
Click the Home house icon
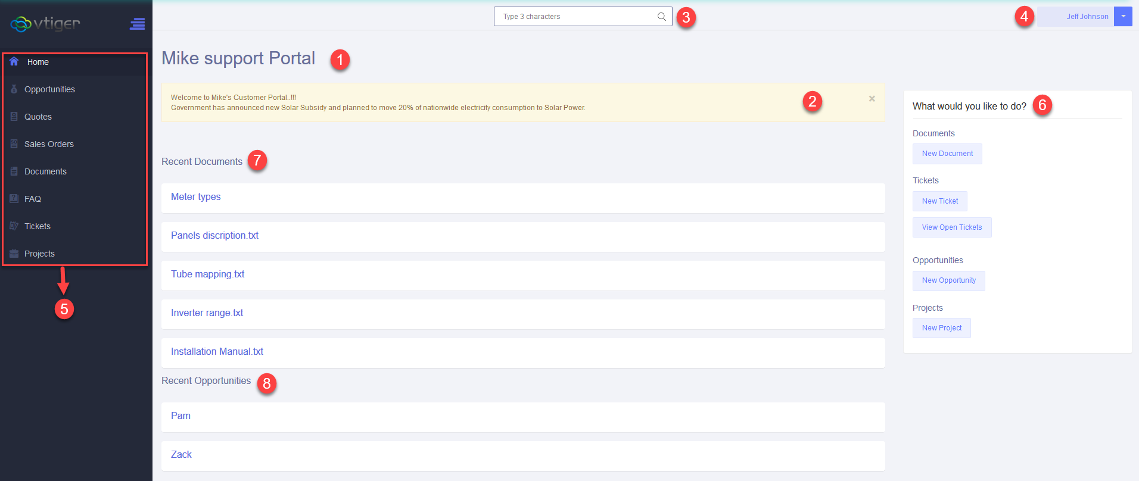(x=14, y=61)
